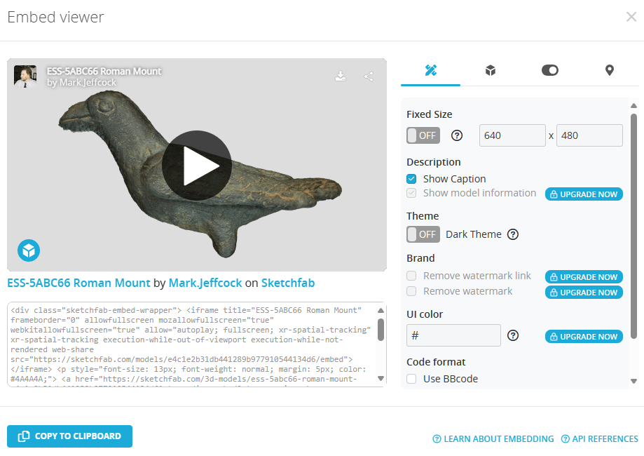Click the height field showing 480
644x456 pixels.
coord(589,135)
